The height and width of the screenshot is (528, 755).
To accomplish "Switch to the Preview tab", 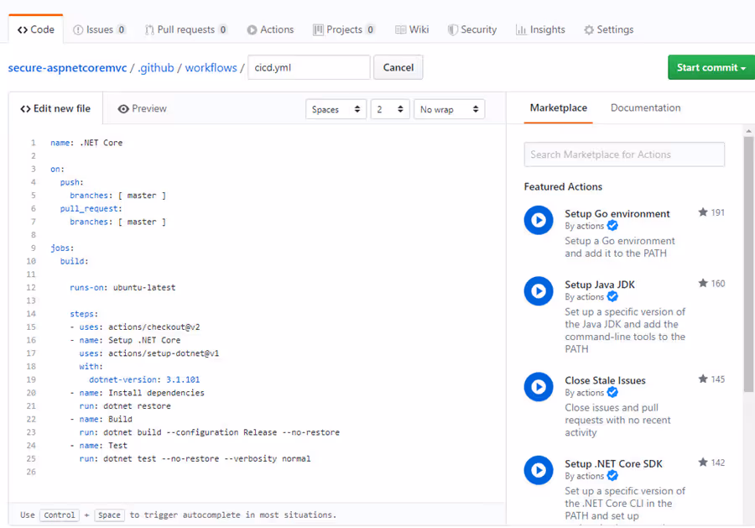I will tap(142, 108).
